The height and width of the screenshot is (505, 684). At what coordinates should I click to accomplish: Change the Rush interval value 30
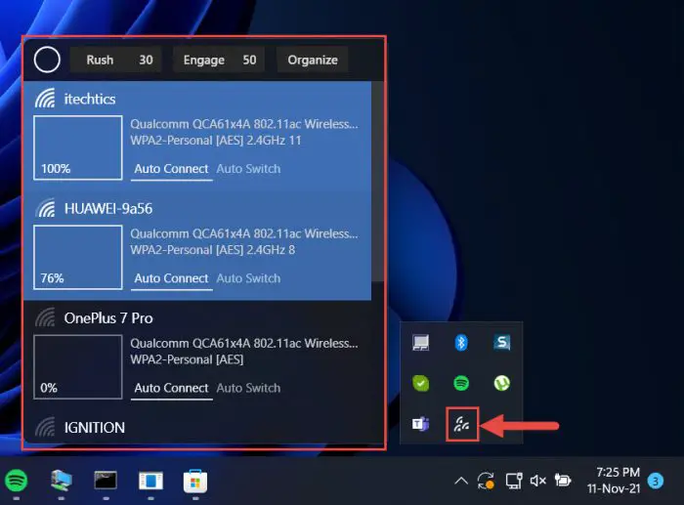pyautogui.click(x=146, y=60)
